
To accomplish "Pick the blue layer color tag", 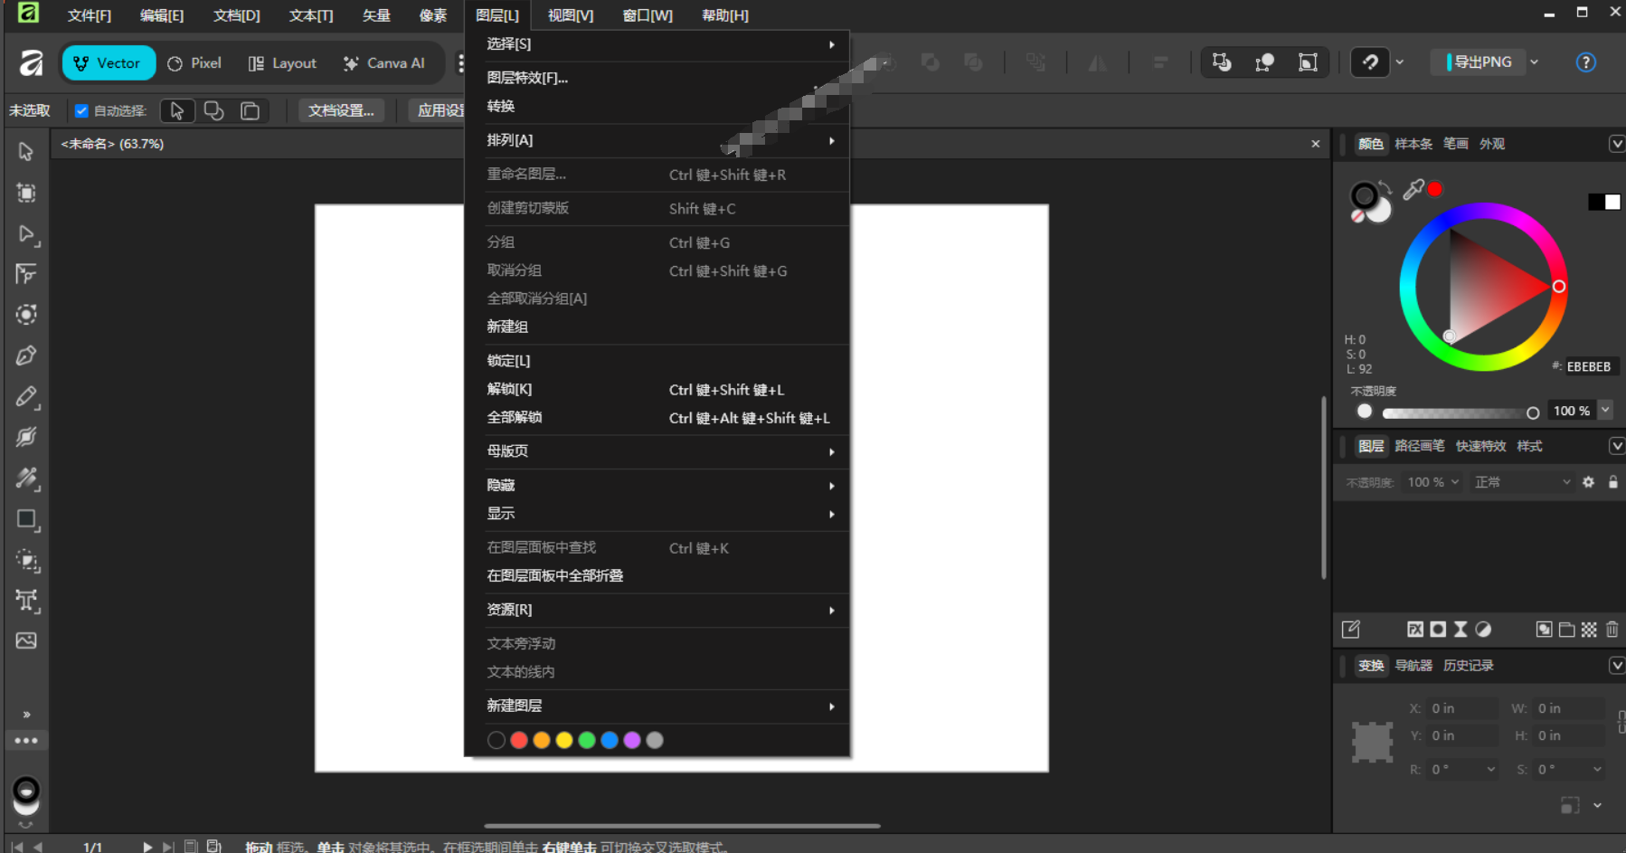I will [610, 741].
